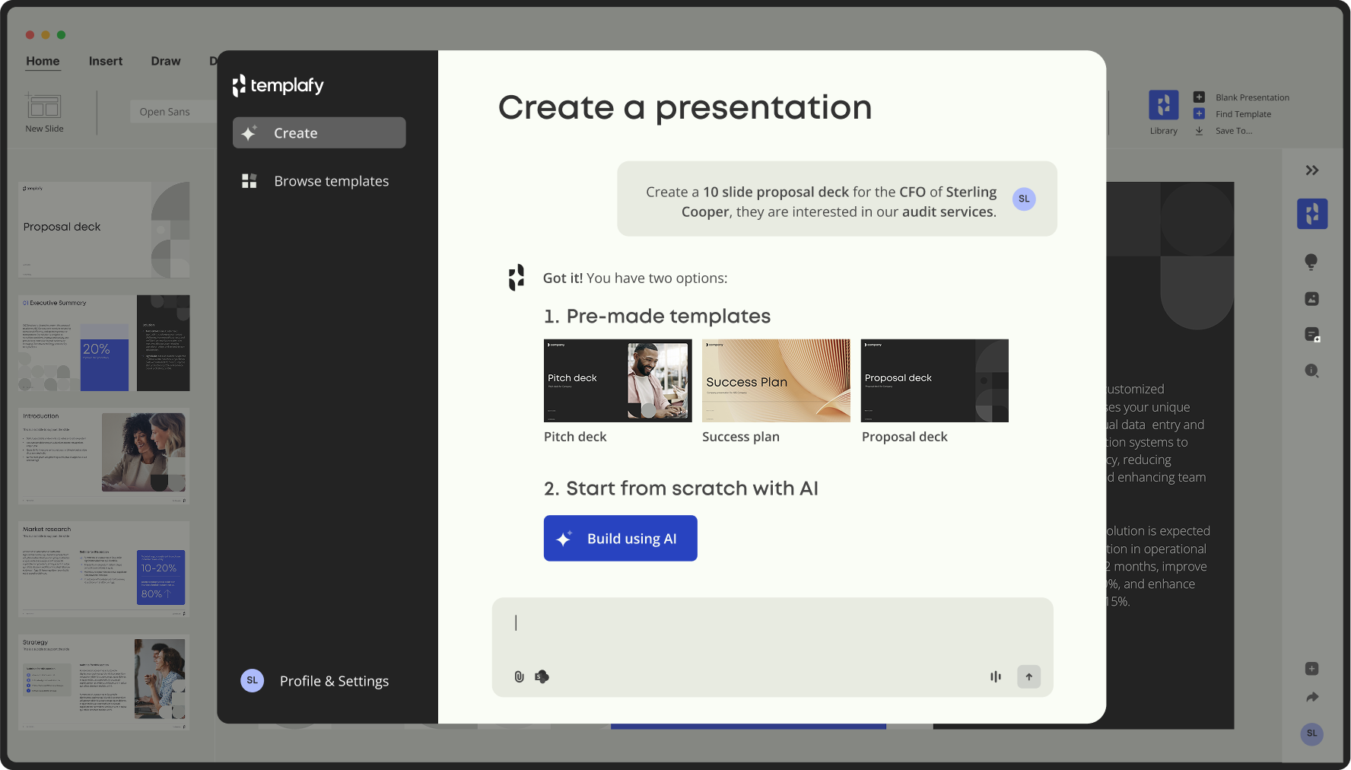The height and width of the screenshot is (770, 1351).
Task: Click New Slide in the ribbon
Action: tap(44, 113)
